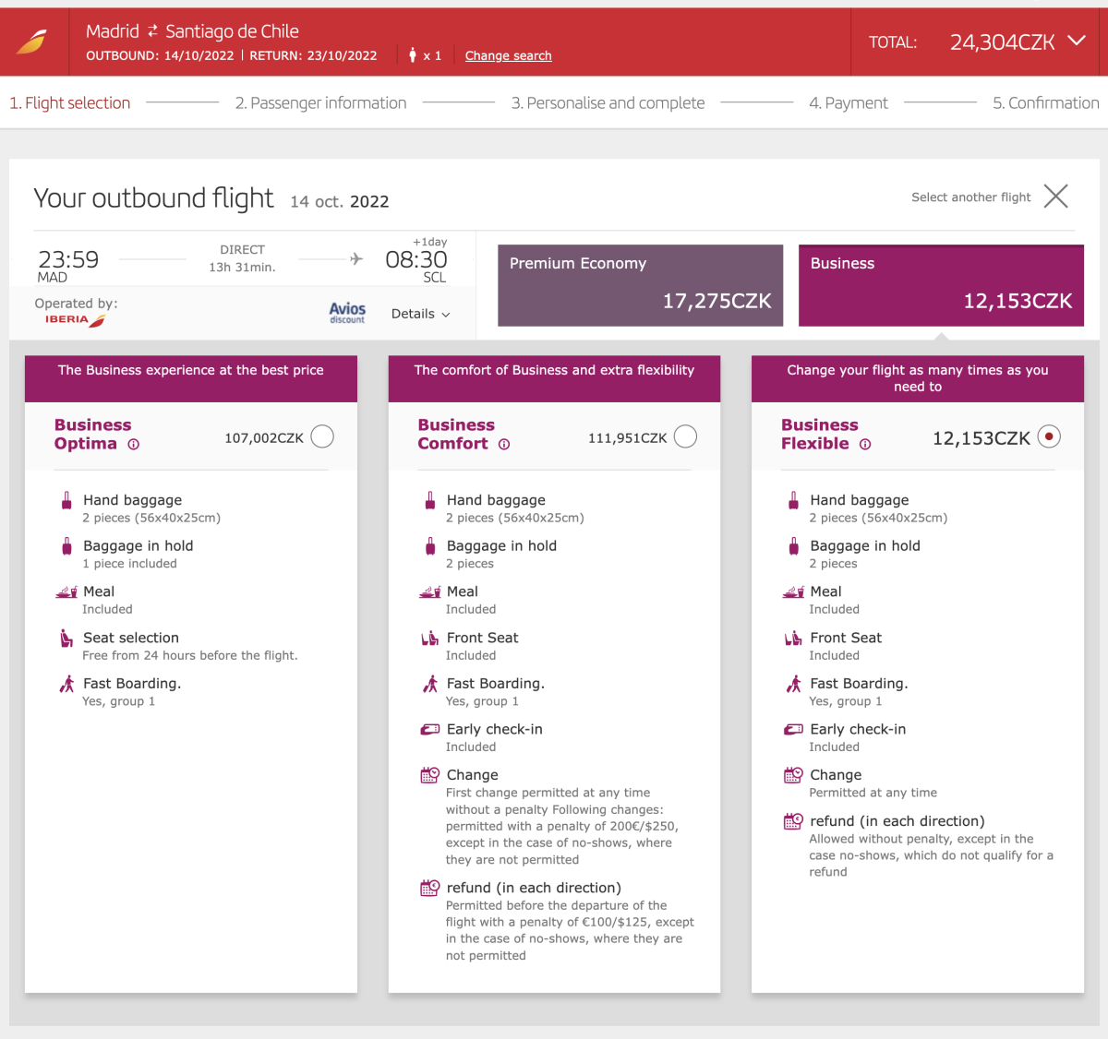Click the Avios discount logo
Screen dimensions: 1108x1039
point(347,313)
